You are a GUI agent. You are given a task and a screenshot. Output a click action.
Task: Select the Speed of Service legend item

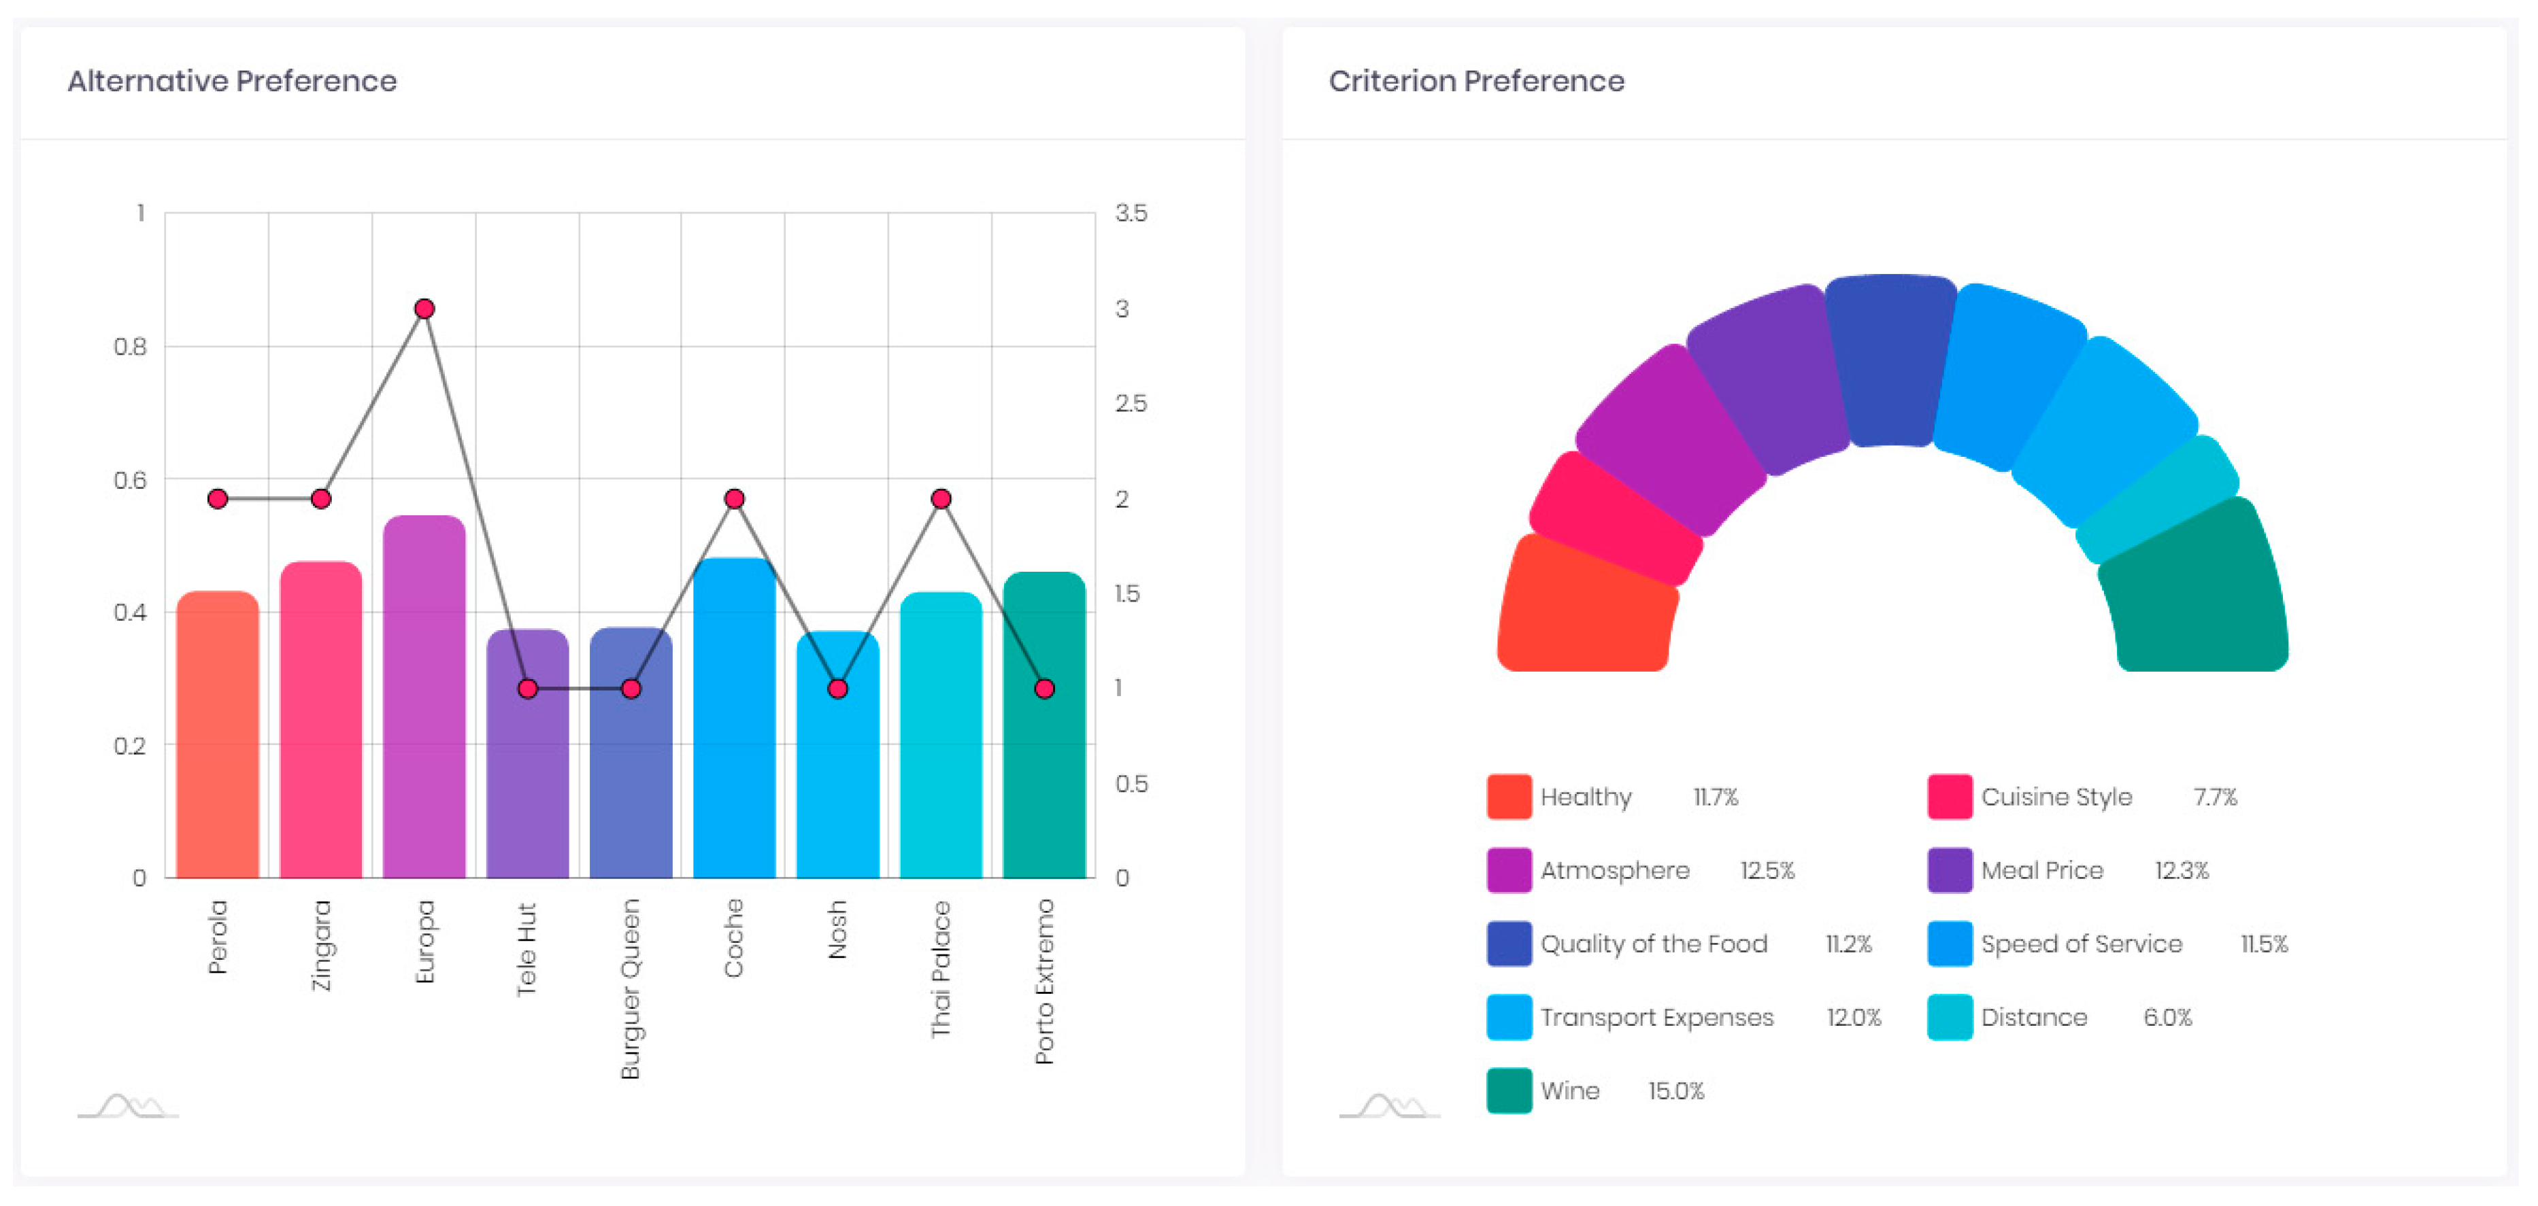point(2081,943)
